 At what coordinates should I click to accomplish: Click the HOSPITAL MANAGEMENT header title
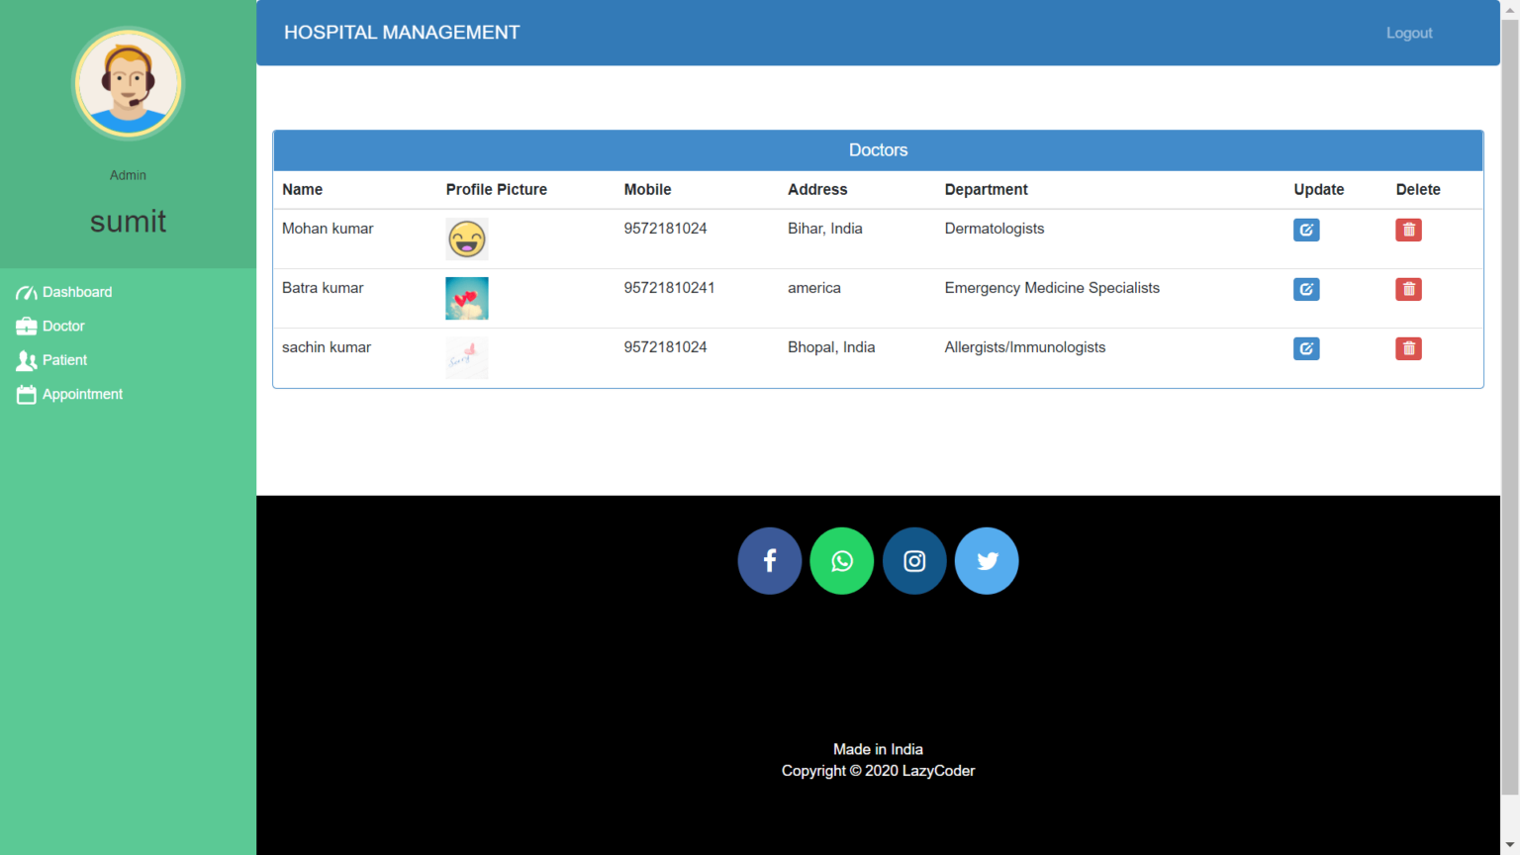click(402, 32)
